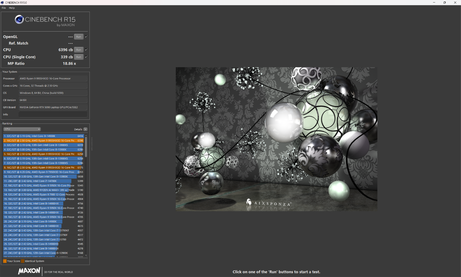Viewport: 461px width, 277px height.
Task: Click the Info text field
Action: click(x=53, y=114)
